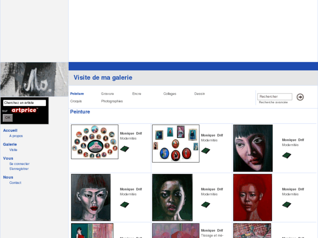The image size is (318, 238).
Task: Click green book icon beside red background portrait
Action: 287,204
